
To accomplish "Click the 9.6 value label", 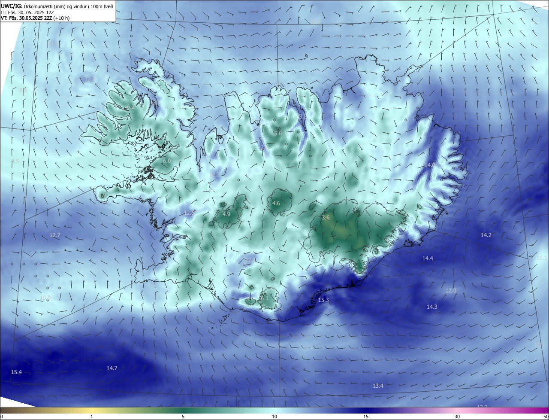I will [x=23, y=90].
